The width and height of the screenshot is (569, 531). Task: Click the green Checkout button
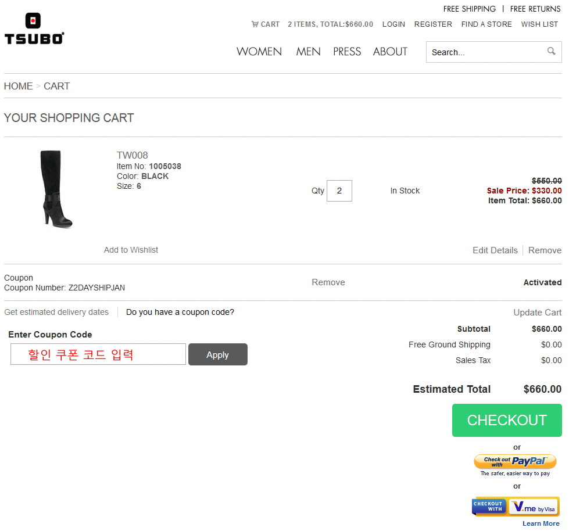[507, 420]
